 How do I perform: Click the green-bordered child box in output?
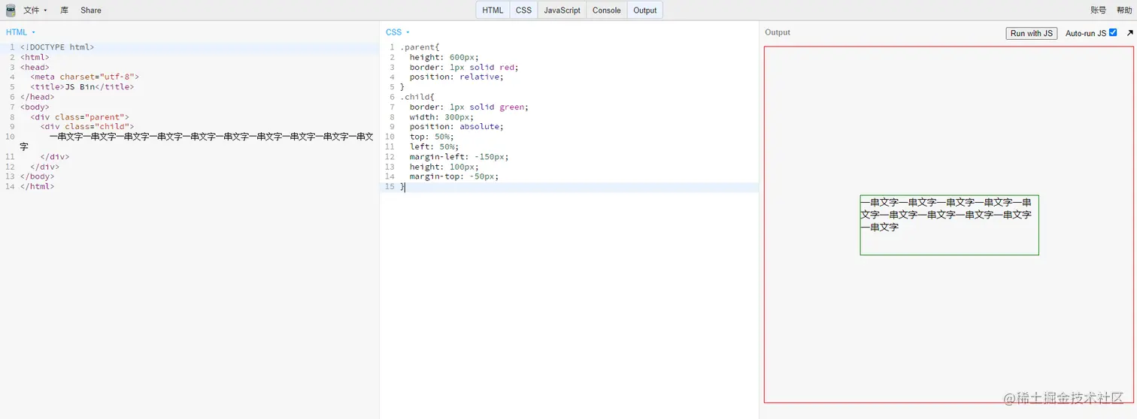[x=950, y=225]
